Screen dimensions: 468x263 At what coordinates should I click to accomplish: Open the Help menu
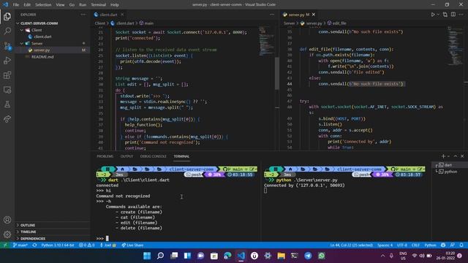[115, 4]
